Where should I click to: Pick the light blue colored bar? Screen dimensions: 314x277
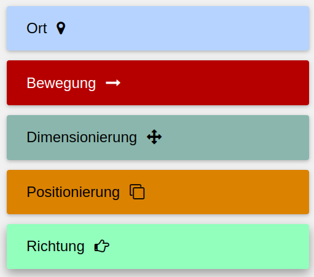point(158,28)
